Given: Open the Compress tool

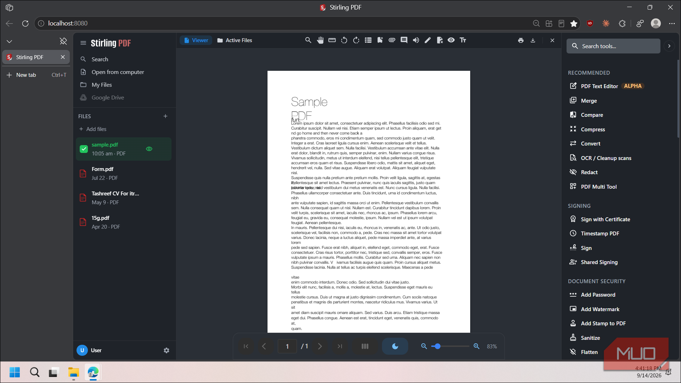Looking at the screenshot, I should coord(593,130).
